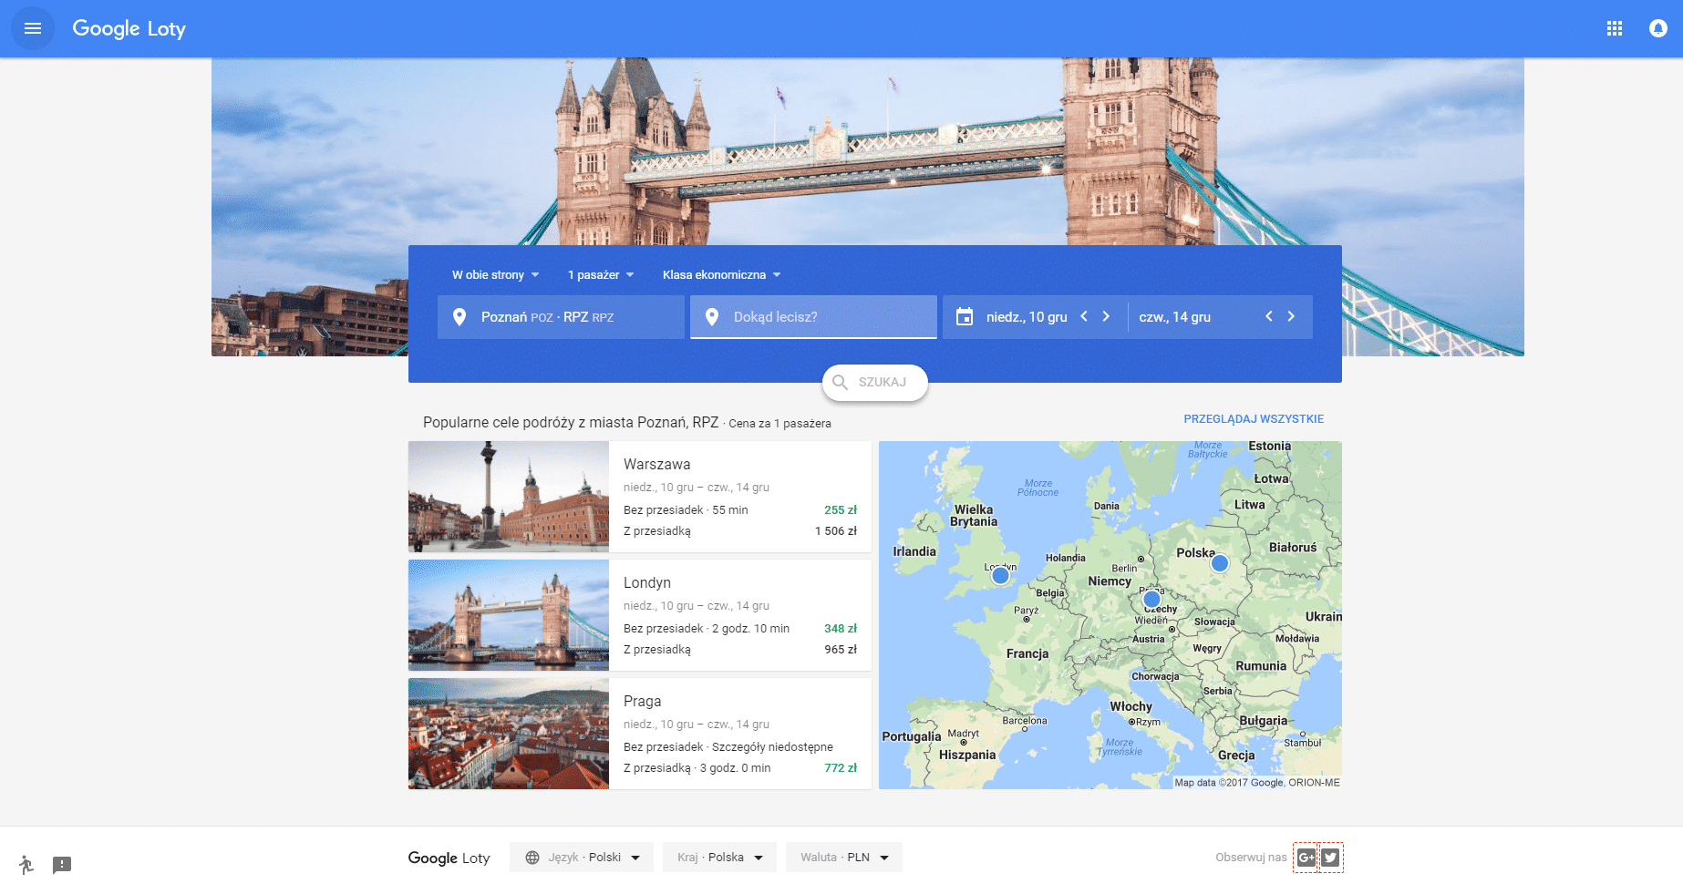Viewport: 1683px width, 884px height.
Task: Open the Google+ follow icon
Action: pyautogui.click(x=1306, y=858)
